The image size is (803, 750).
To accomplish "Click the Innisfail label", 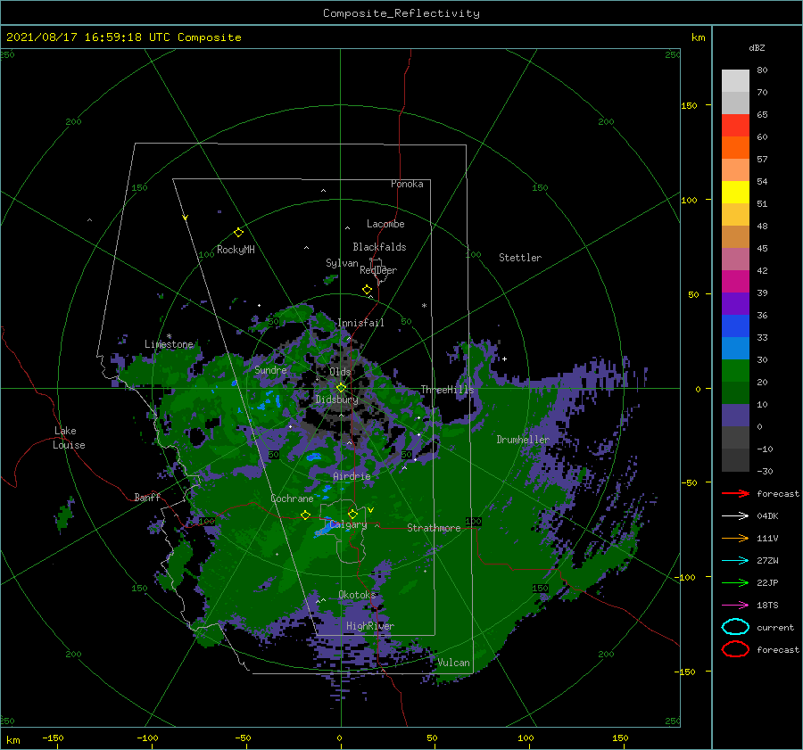I will tap(360, 323).
